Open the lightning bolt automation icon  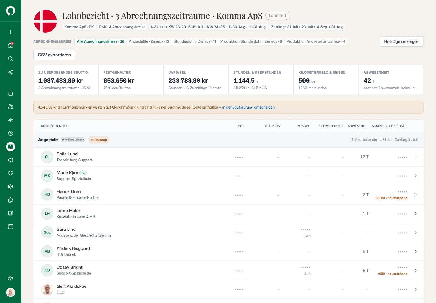coord(11,120)
